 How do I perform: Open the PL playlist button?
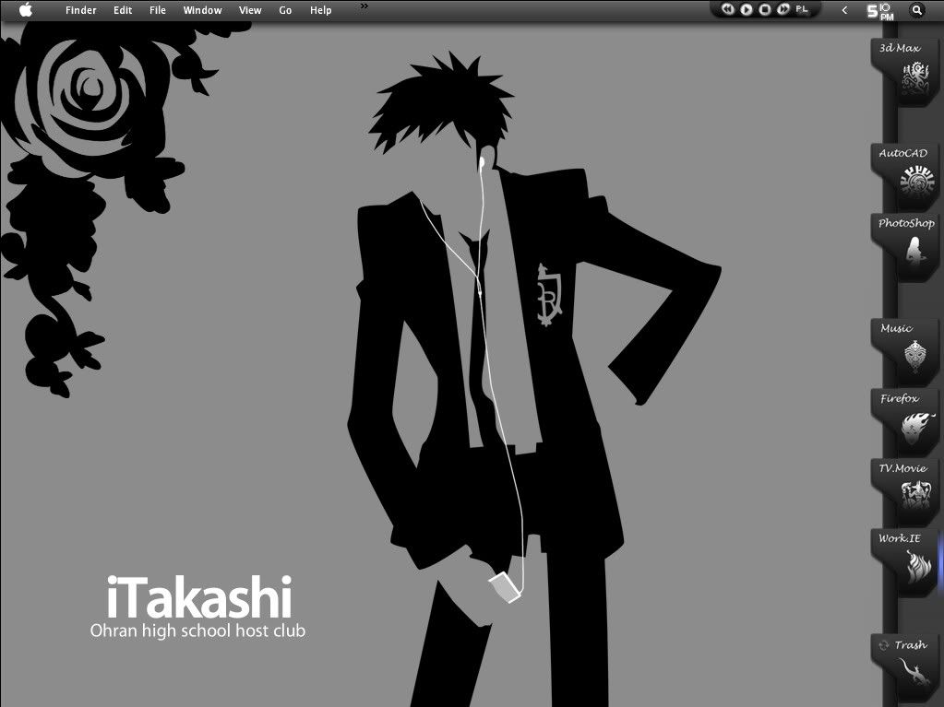[x=802, y=9]
